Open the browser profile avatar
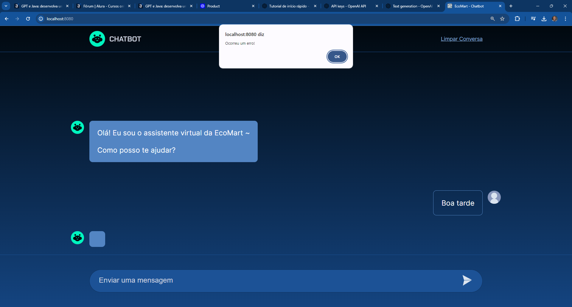The image size is (572, 307). (x=555, y=19)
